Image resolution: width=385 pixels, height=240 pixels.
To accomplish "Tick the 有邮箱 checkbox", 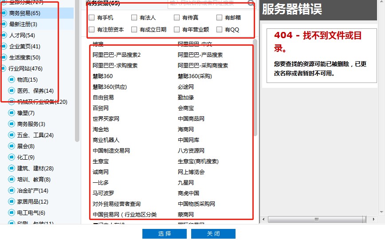I will (x=219, y=17).
